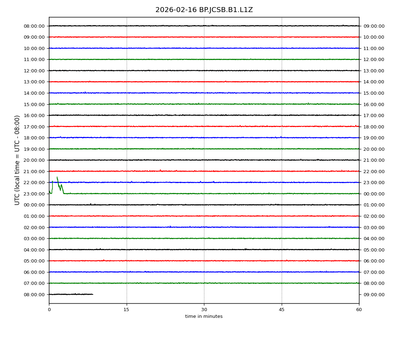Click the 21:00:00 UTC label on the left axis

34,171
